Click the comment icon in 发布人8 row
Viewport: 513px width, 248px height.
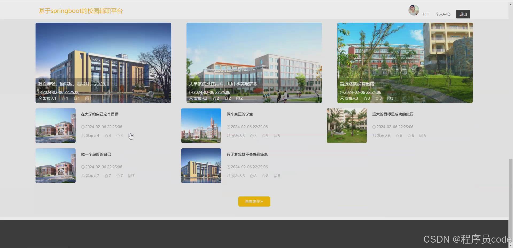[275, 176]
